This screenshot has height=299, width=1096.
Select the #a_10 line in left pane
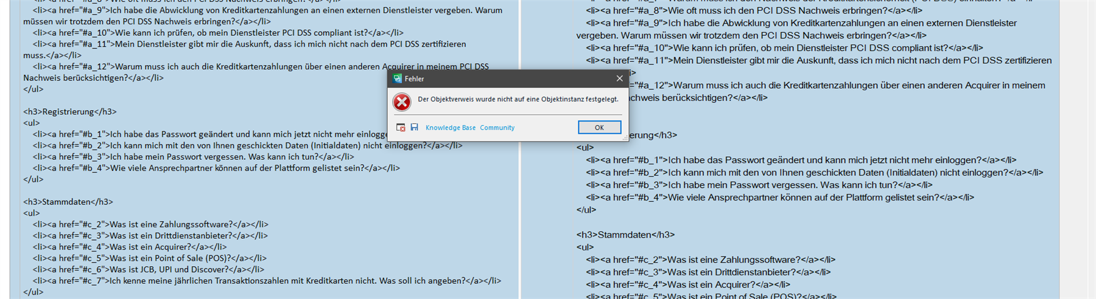[218, 33]
